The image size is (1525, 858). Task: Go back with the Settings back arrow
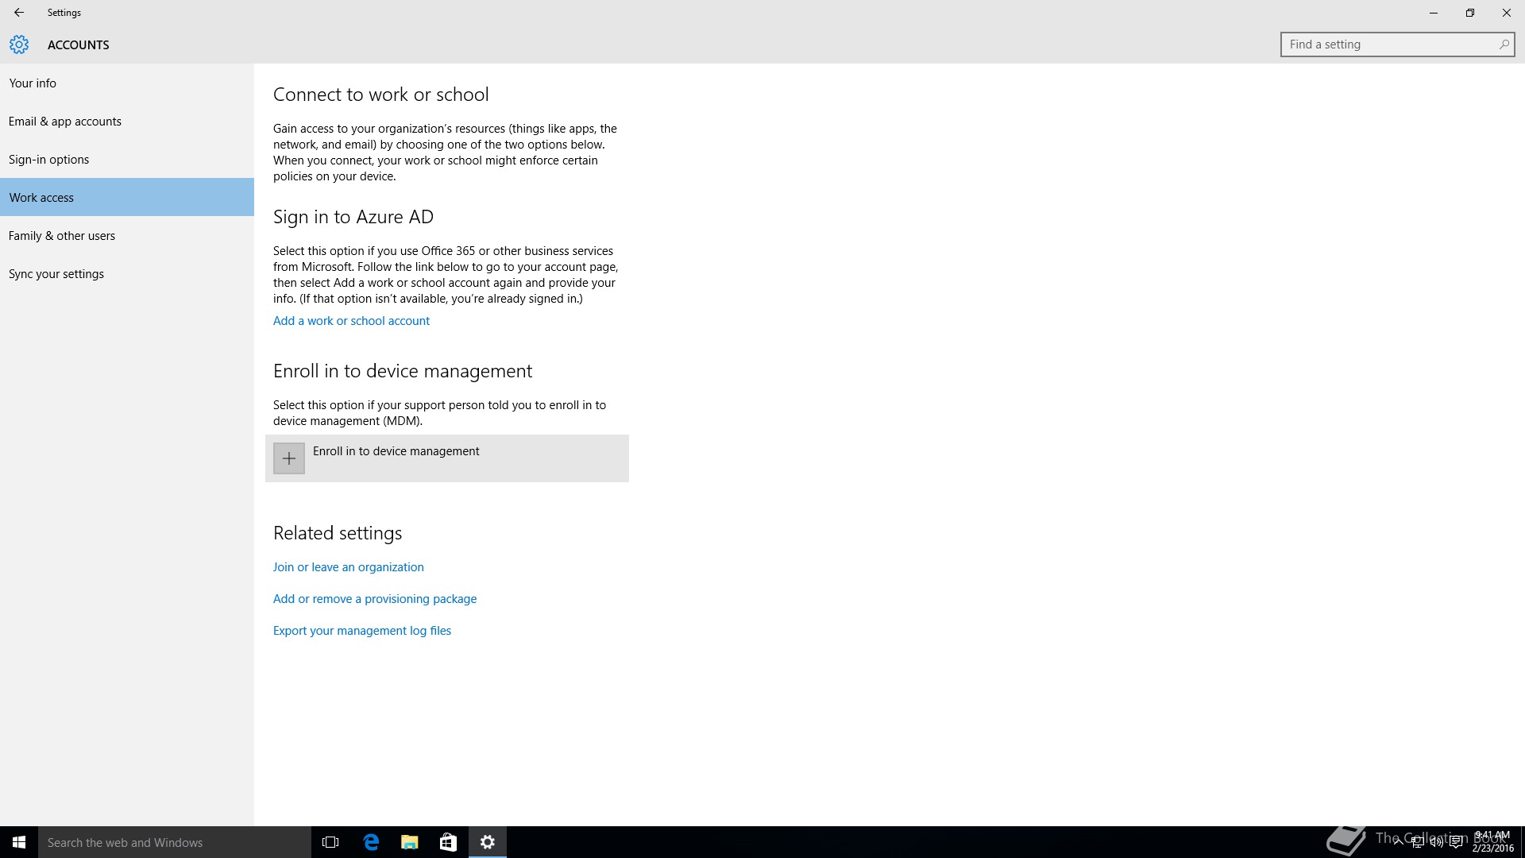(18, 13)
